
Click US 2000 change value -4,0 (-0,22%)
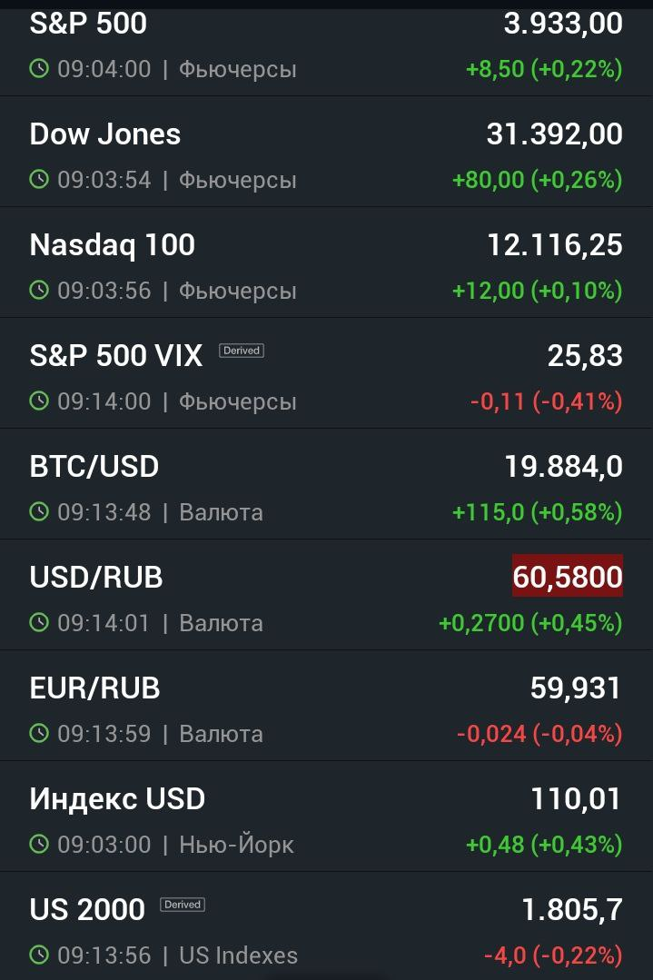553,955
